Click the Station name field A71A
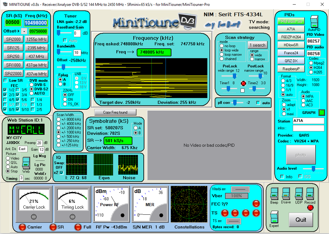Screen dimensions: 329x234 click(309, 121)
